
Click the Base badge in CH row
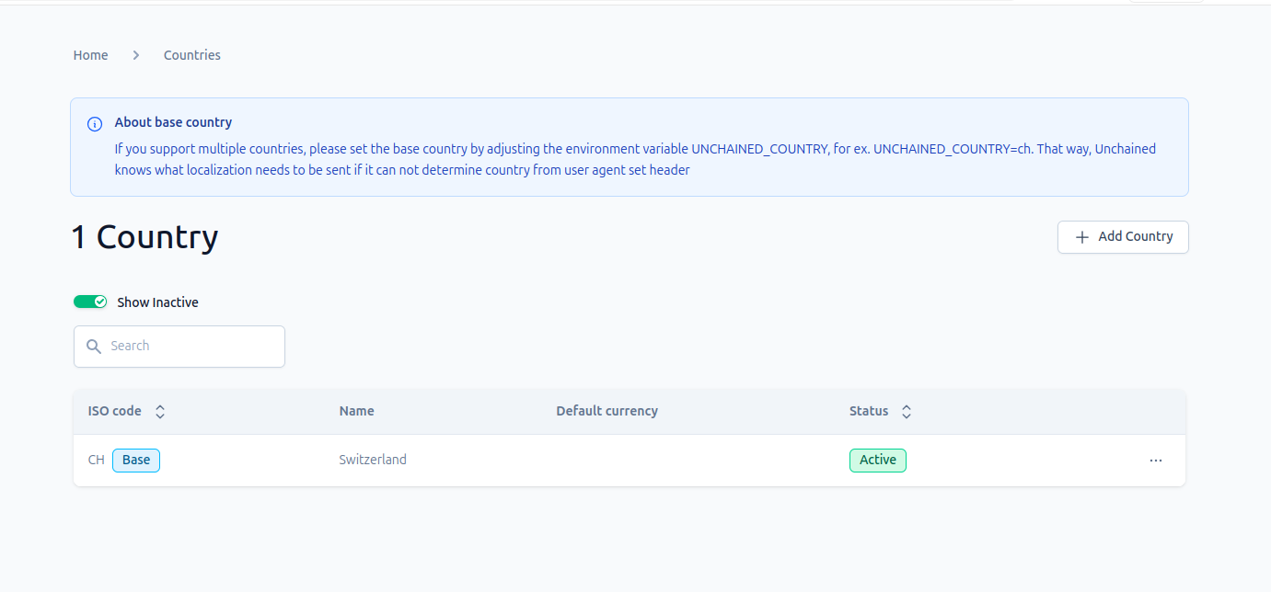coord(136,460)
